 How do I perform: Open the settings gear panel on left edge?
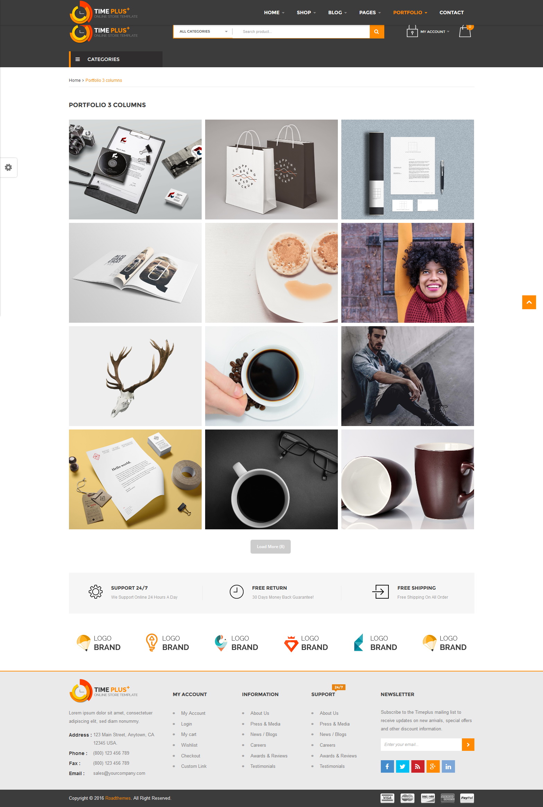[8, 167]
